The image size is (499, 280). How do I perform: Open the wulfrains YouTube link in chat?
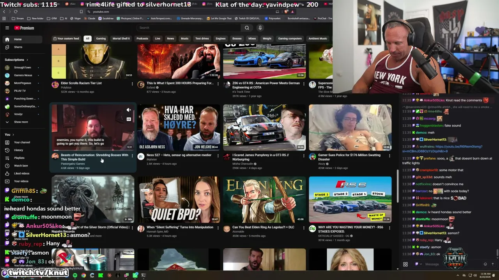tap(442, 149)
